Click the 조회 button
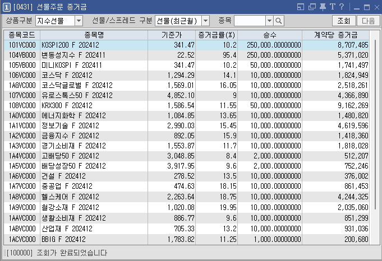 pyautogui.click(x=344, y=21)
